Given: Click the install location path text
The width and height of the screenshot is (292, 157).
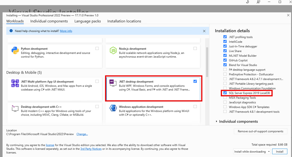Looking at the screenshot, I should click(40, 134).
